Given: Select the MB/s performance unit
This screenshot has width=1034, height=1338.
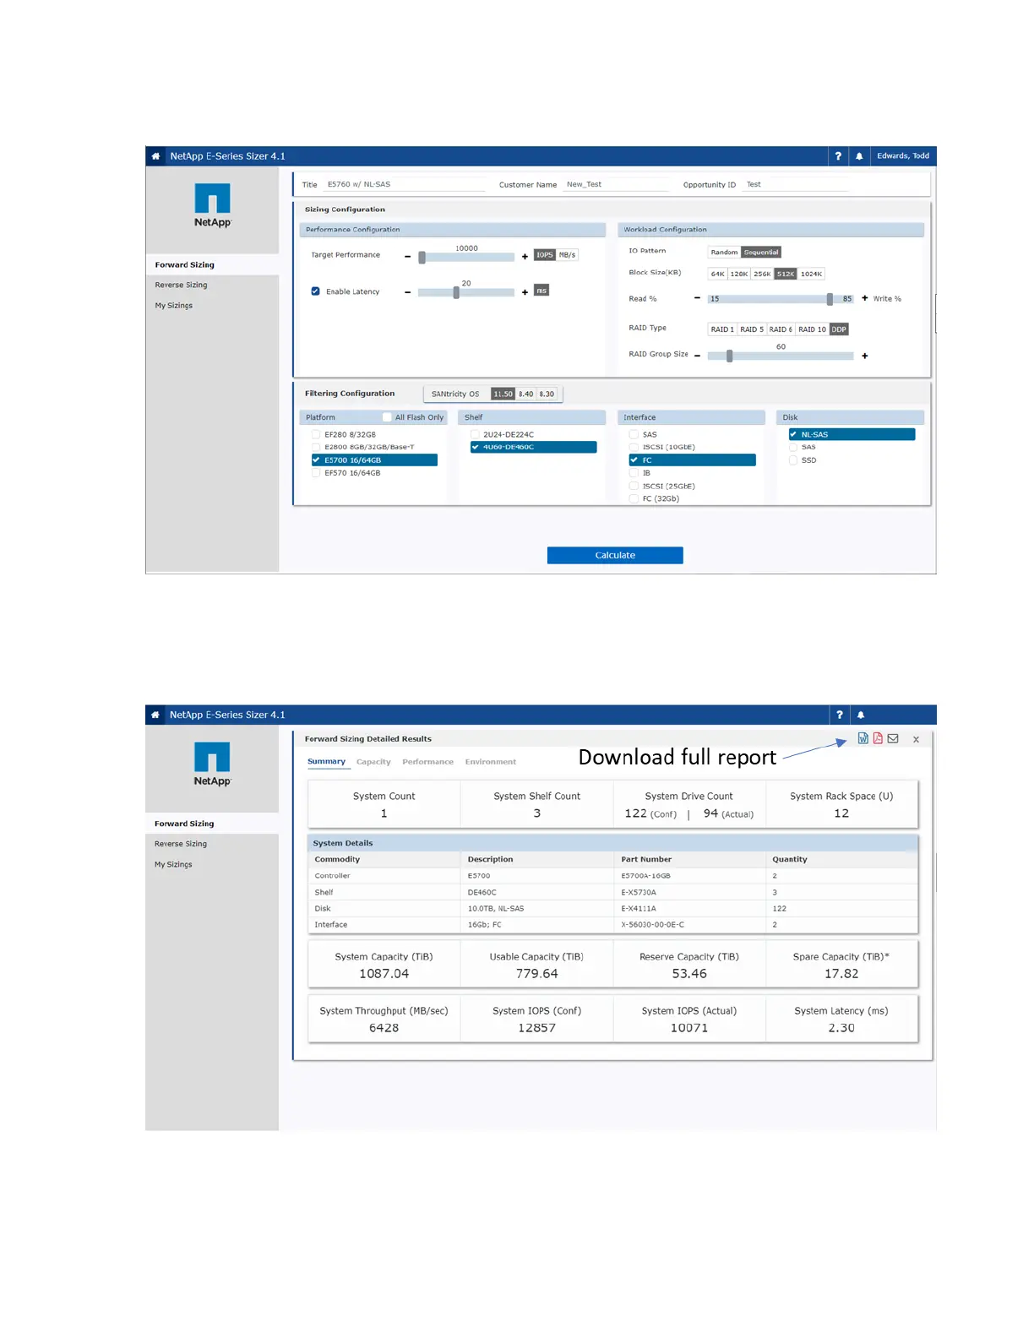Looking at the screenshot, I should click(x=567, y=255).
